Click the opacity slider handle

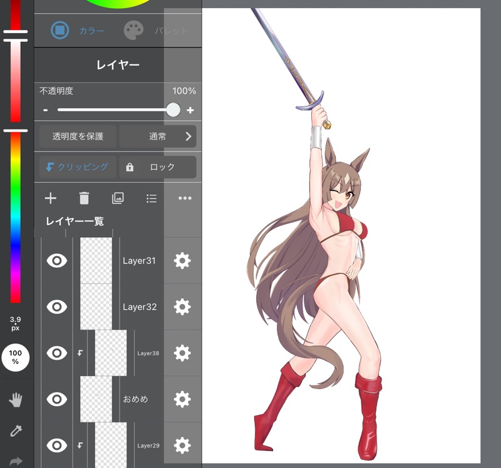click(x=173, y=110)
